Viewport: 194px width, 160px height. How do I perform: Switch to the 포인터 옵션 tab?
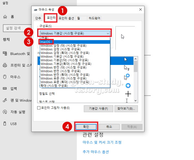66,18
